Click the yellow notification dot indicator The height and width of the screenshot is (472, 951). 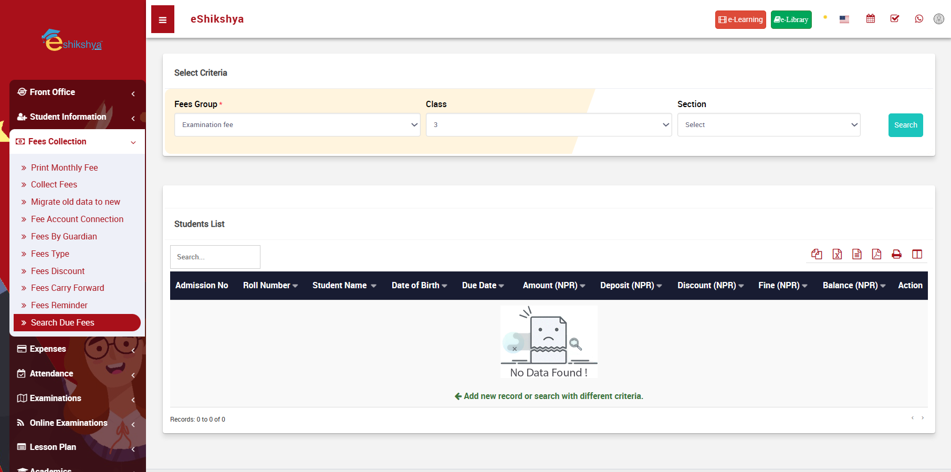pyautogui.click(x=825, y=17)
